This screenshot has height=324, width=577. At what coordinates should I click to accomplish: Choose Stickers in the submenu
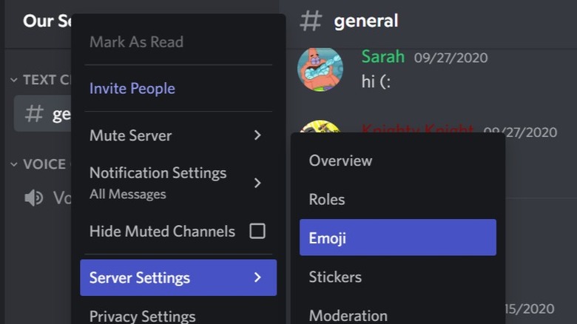coord(335,277)
